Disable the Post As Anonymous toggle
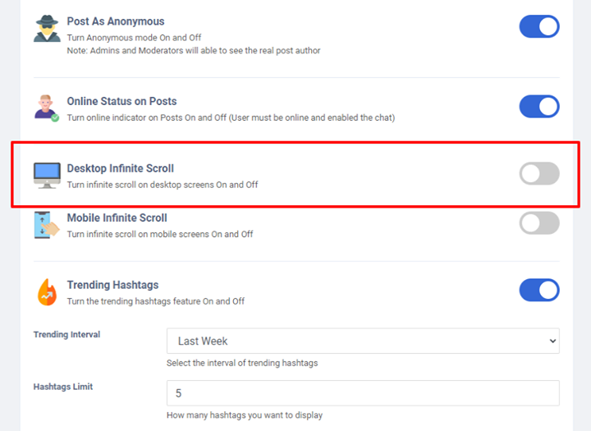 [x=539, y=26]
